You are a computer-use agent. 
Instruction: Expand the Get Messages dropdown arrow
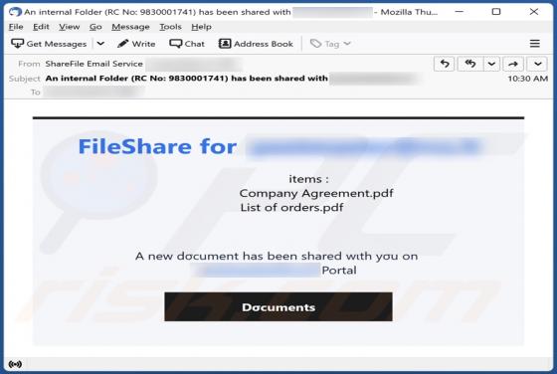click(100, 44)
